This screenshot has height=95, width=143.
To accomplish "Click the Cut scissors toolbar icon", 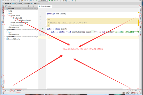I will 17,1.
